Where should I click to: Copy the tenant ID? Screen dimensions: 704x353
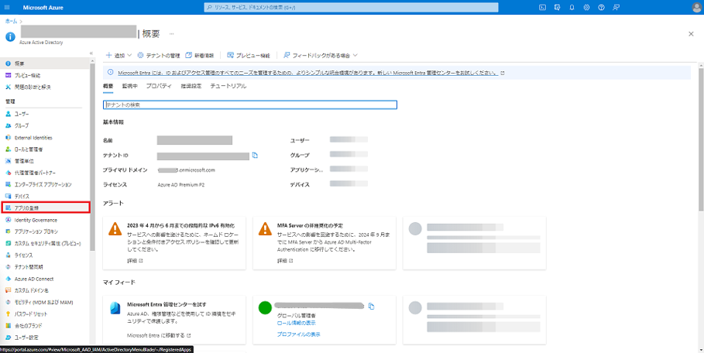coord(255,155)
